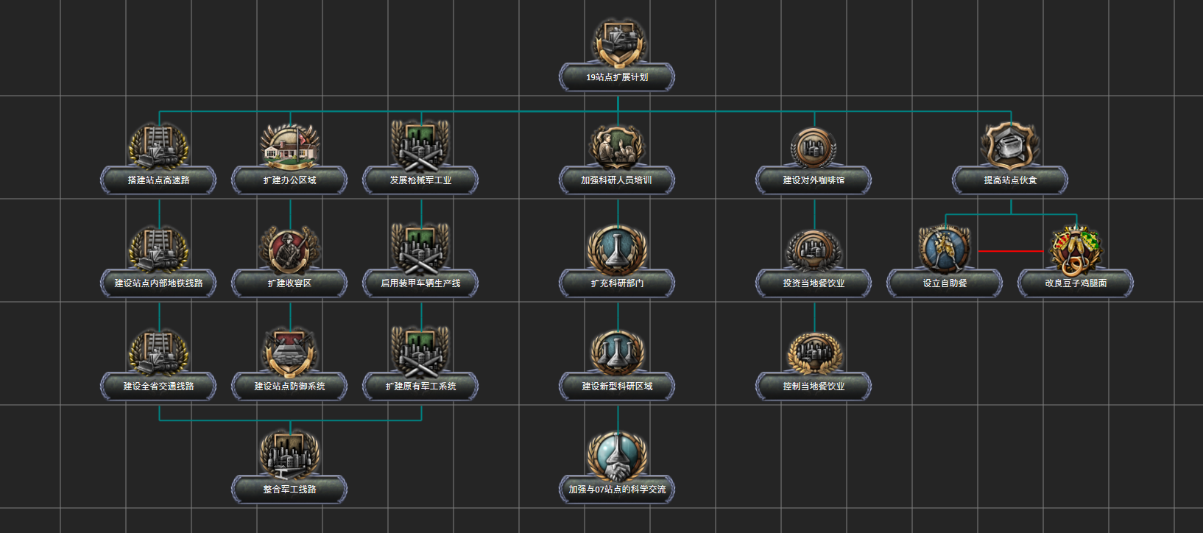Select the 扩建收容区 soldier icon
Image resolution: width=1203 pixels, height=533 pixels.
click(290, 249)
